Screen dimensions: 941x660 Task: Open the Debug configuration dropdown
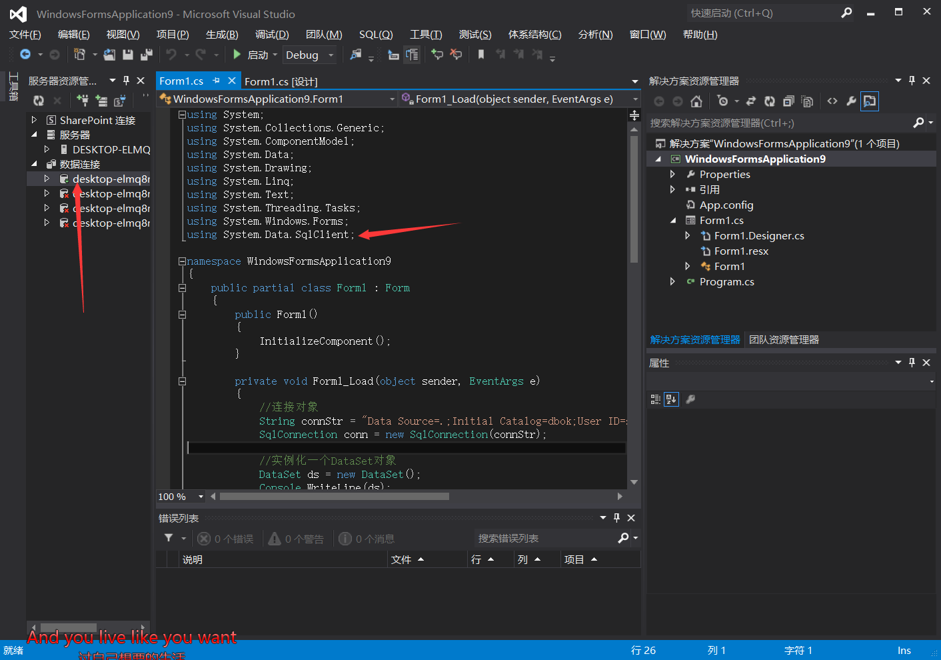[331, 55]
